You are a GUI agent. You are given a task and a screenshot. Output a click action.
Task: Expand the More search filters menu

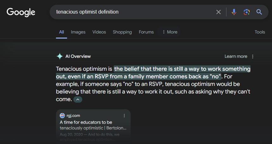[x=170, y=32]
